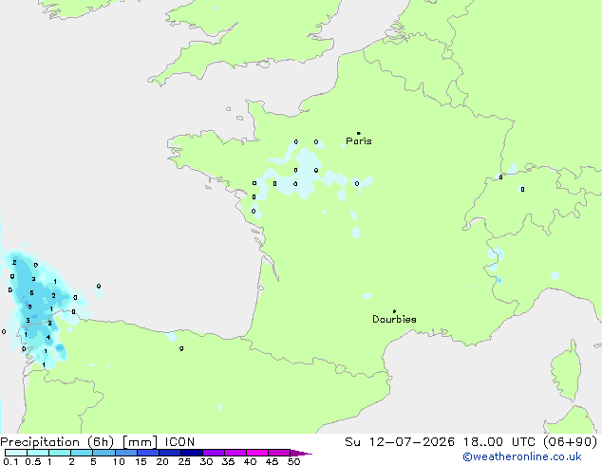This screenshot has height=465, width=602.
Task: Click the '0.1' legend scale label
Action: point(10,461)
